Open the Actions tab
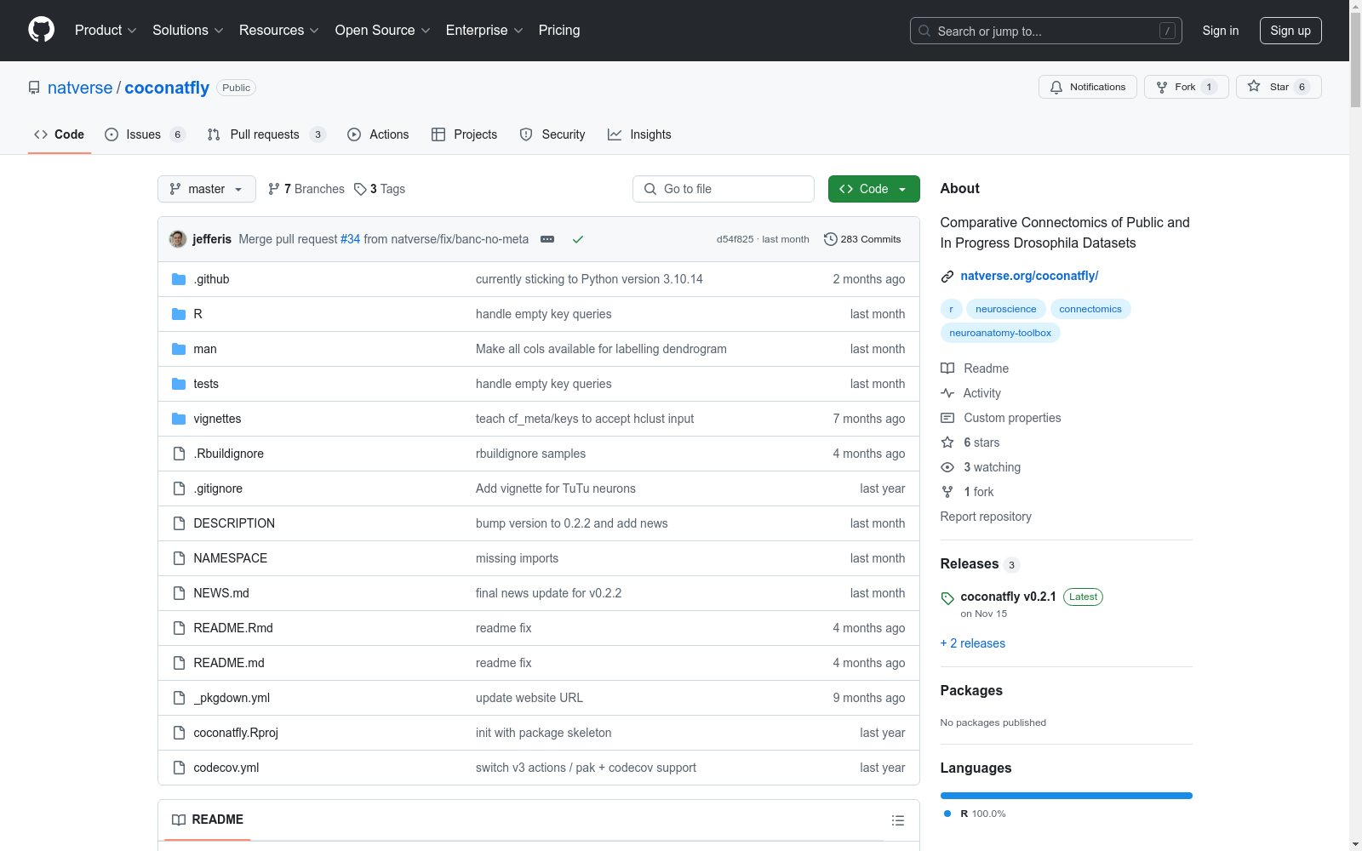 coord(378,134)
